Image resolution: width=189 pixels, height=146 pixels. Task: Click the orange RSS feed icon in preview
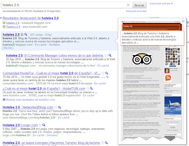(x=168, y=78)
